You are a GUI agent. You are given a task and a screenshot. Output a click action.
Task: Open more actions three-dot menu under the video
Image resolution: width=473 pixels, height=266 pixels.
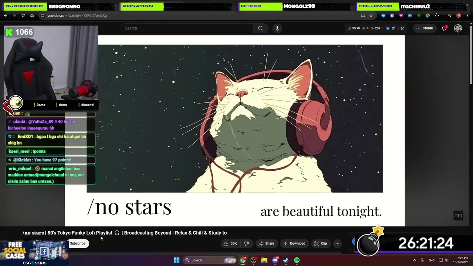[337, 243]
